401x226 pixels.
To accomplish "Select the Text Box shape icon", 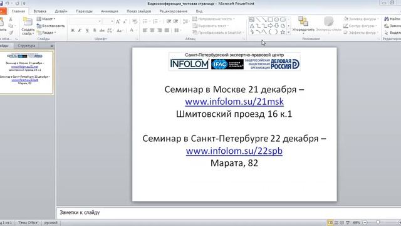I will [x=252, y=19].
